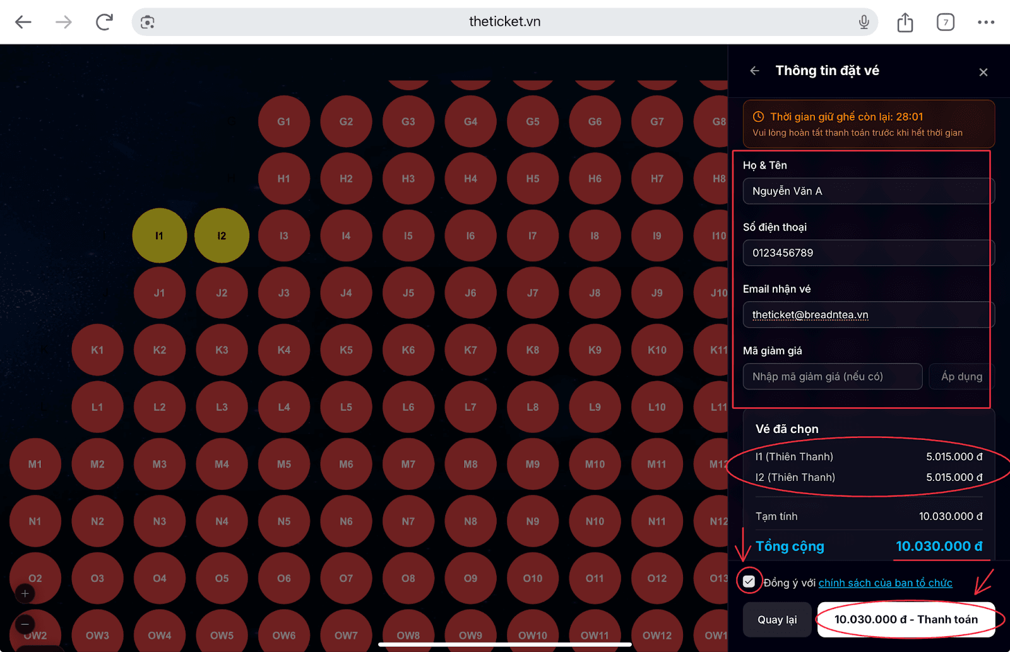Reload the theticket.vn page

[104, 22]
